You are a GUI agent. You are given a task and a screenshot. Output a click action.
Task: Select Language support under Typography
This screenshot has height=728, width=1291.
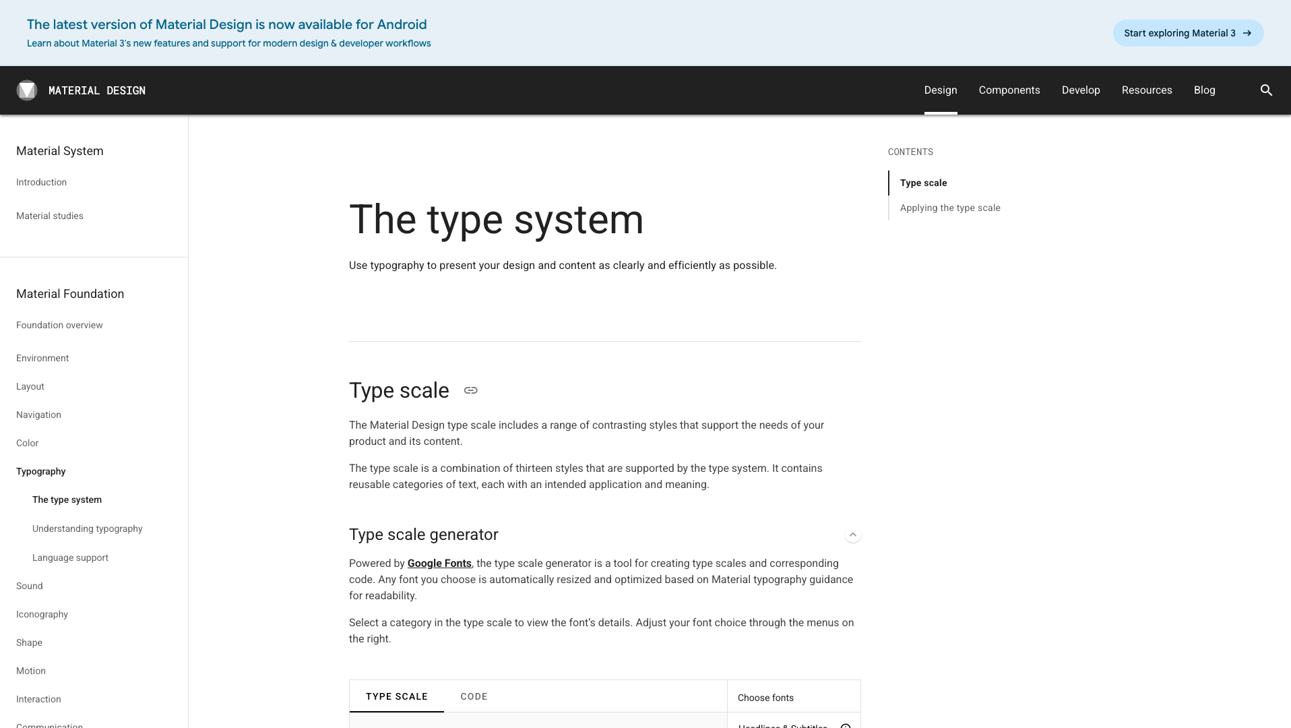coord(70,557)
